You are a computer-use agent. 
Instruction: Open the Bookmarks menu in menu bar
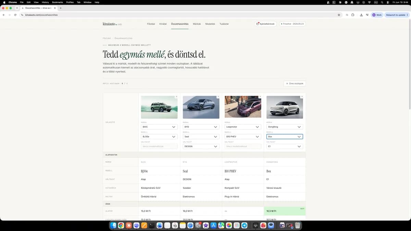click(58, 2)
